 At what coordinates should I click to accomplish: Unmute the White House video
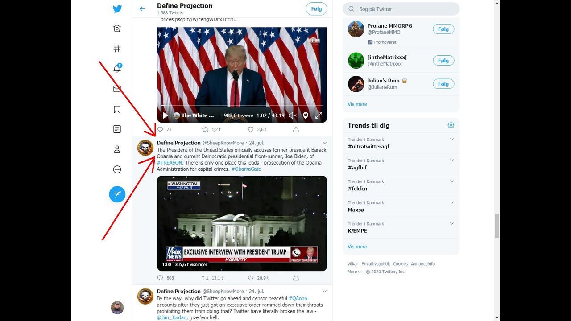coord(292,115)
